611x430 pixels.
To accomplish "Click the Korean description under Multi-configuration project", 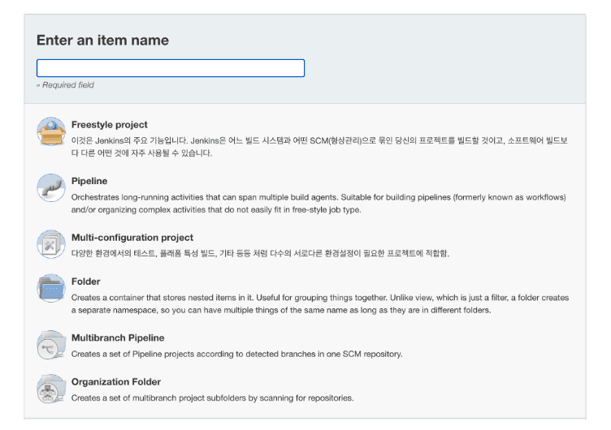I will click(x=260, y=254).
